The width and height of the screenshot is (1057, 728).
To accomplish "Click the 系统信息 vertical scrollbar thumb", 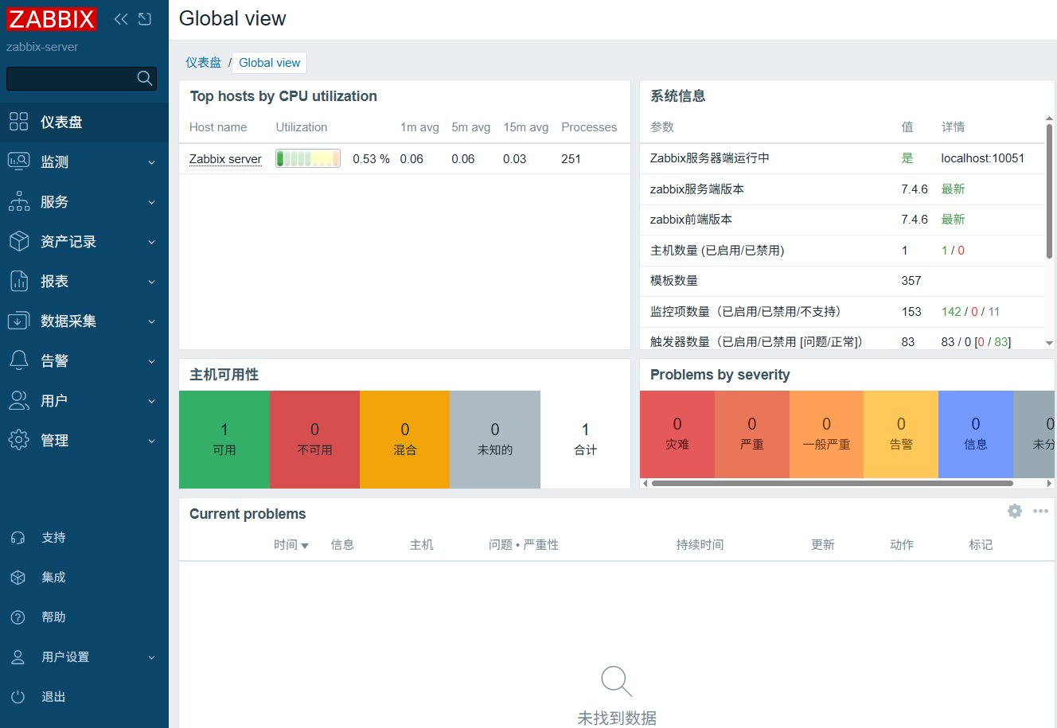I will tap(1049, 191).
